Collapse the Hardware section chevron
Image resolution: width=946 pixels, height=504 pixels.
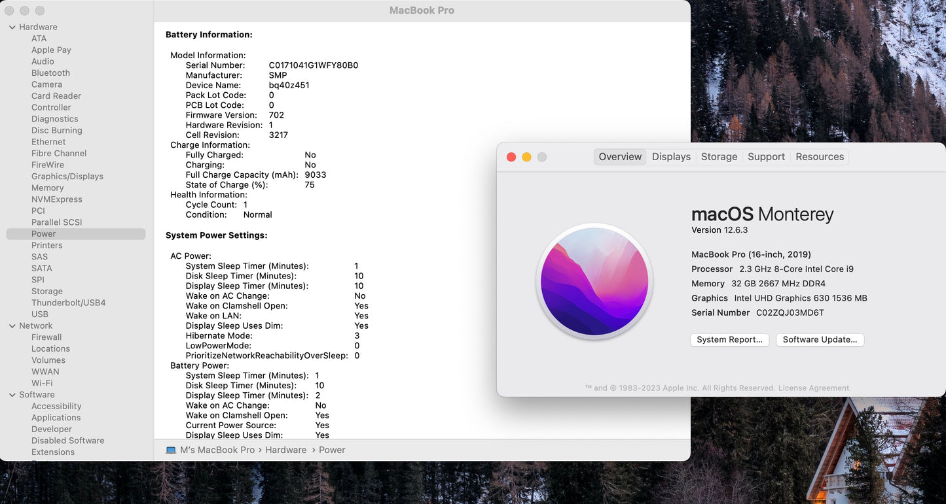tap(12, 27)
